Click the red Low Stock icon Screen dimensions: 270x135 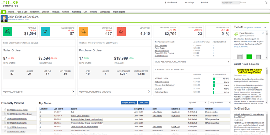pos(121,32)
